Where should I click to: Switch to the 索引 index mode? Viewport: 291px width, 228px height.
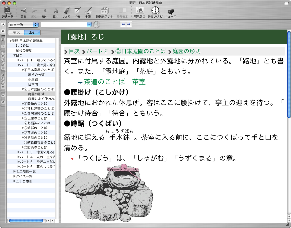pyautogui.click(x=32, y=33)
